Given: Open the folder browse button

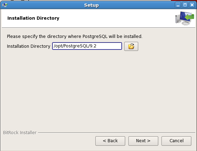Looking at the screenshot, I should pyautogui.click(x=131, y=46).
